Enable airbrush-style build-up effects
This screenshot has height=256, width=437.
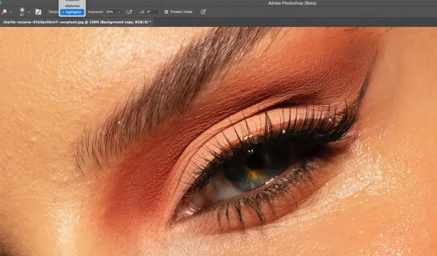tap(129, 12)
